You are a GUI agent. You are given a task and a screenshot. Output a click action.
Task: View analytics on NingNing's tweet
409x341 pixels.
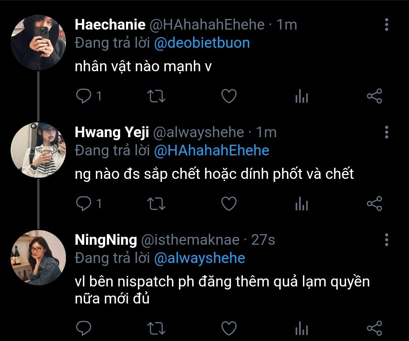(301, 328)
